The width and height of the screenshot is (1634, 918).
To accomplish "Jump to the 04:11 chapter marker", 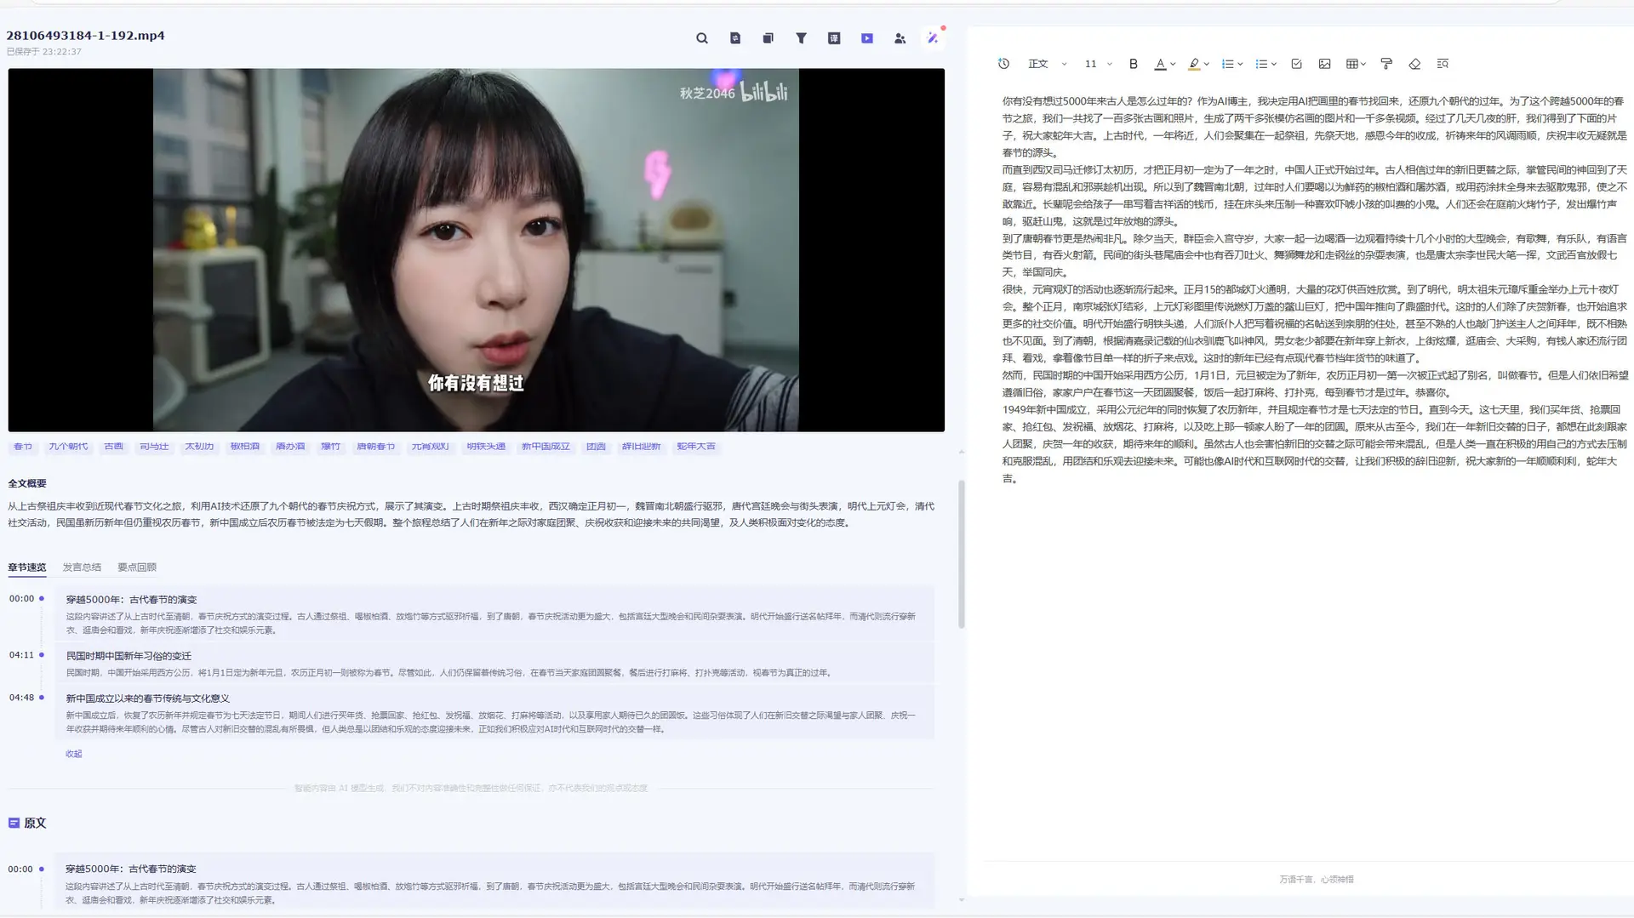I will click(22, 655).
